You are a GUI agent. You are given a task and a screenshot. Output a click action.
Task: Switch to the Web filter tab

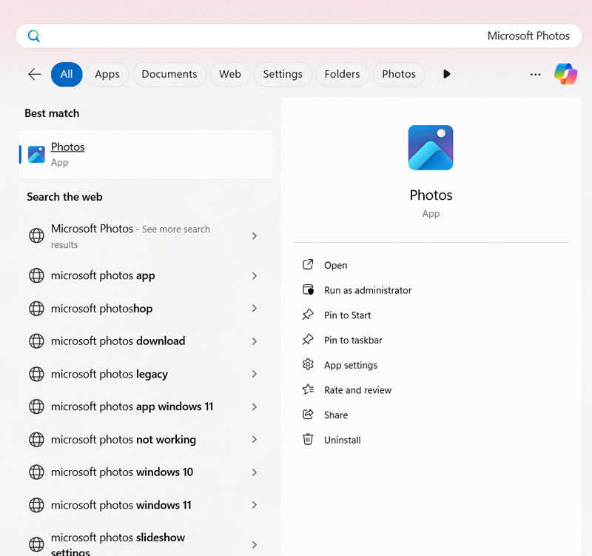[x=230, y=74]
